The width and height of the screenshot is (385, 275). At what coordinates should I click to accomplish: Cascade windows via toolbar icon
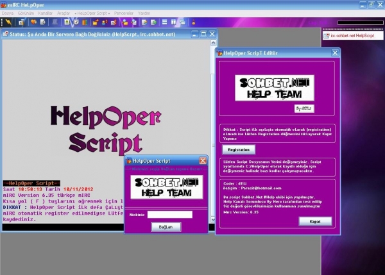coord(182,22)
